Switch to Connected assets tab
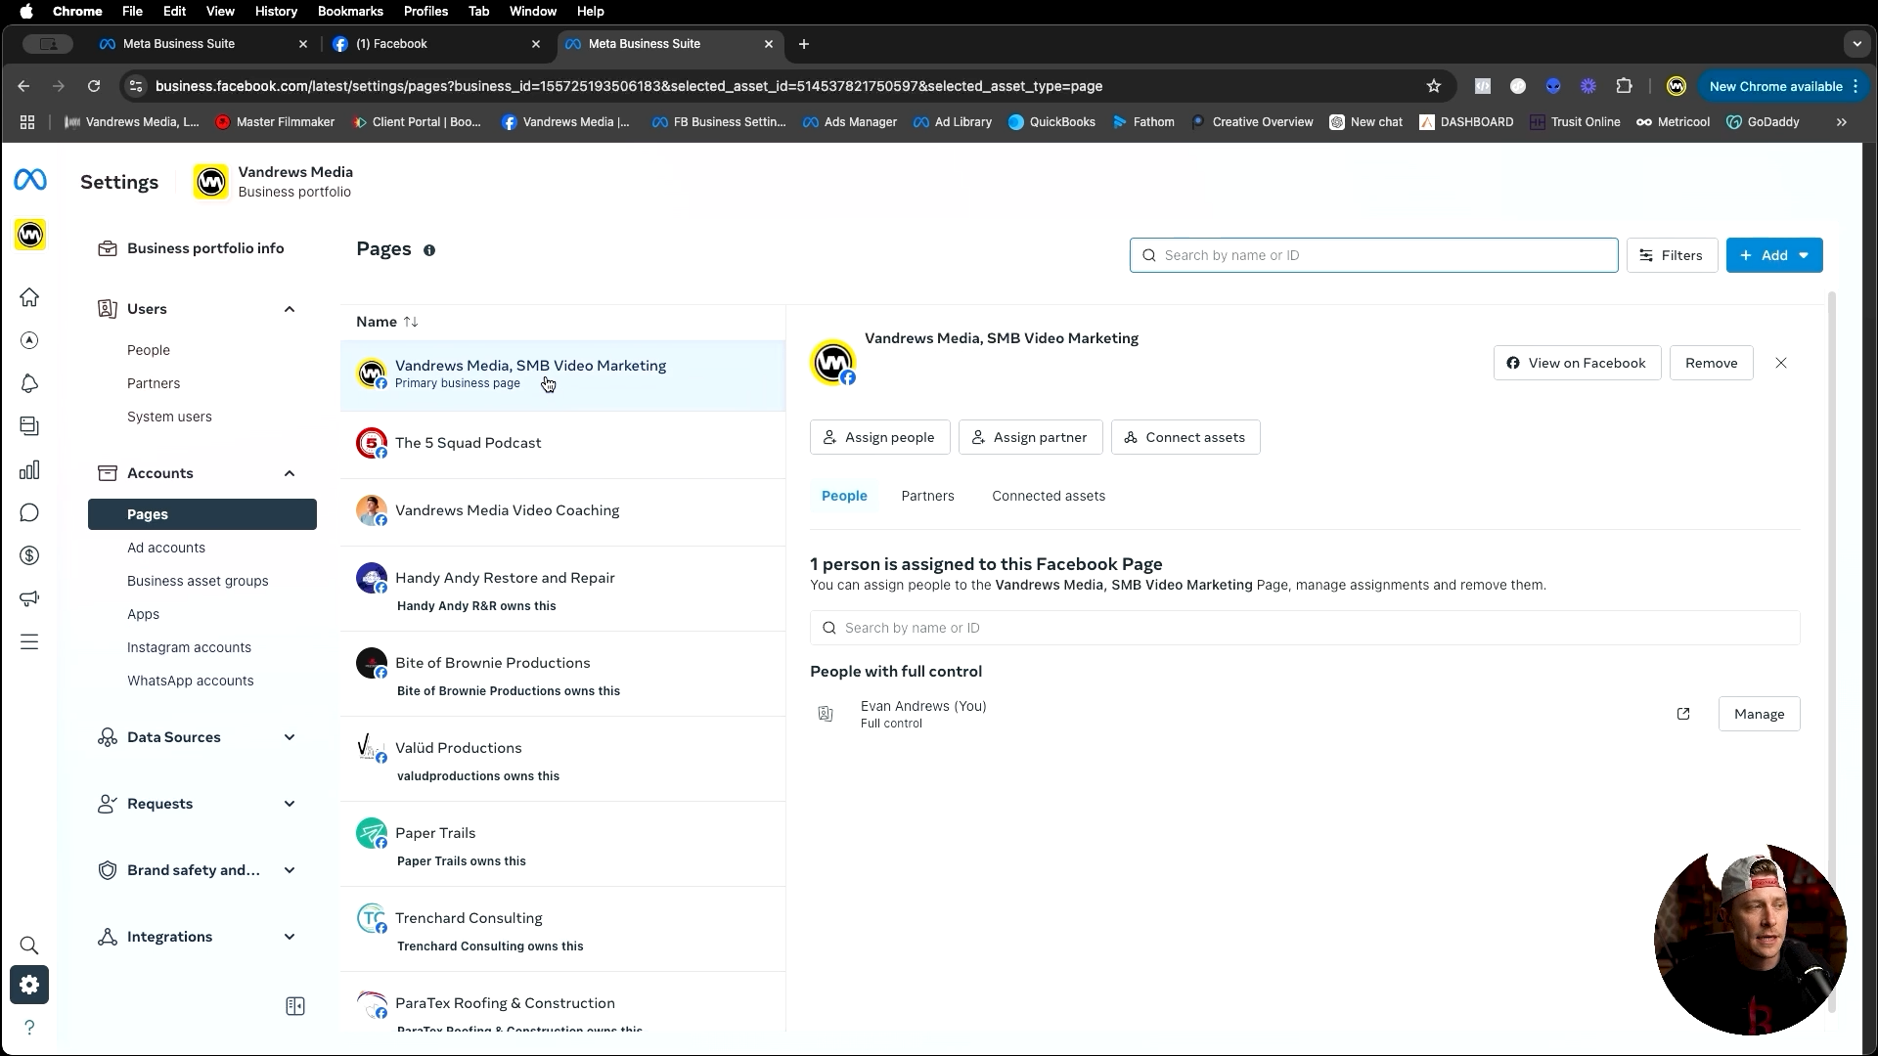 point(1049,496)
